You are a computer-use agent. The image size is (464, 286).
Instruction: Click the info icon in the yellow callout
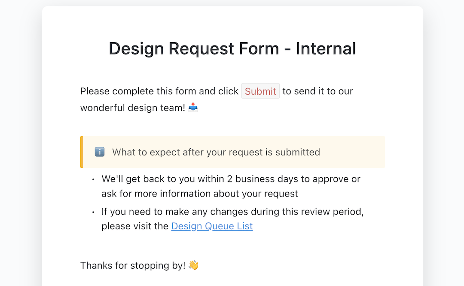click(x=100, y=152)
